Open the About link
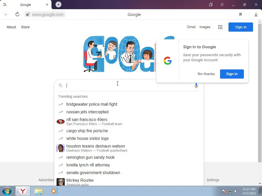The width and height of the screenshot is (262, 196). pos(11,27)
